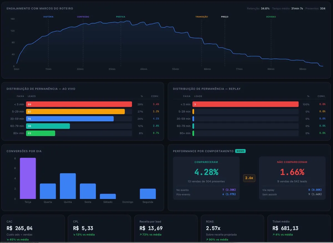Screen dimensions: 333x243
Task: Click the Retenção 34.6% stat
Action: coord(258,9)
